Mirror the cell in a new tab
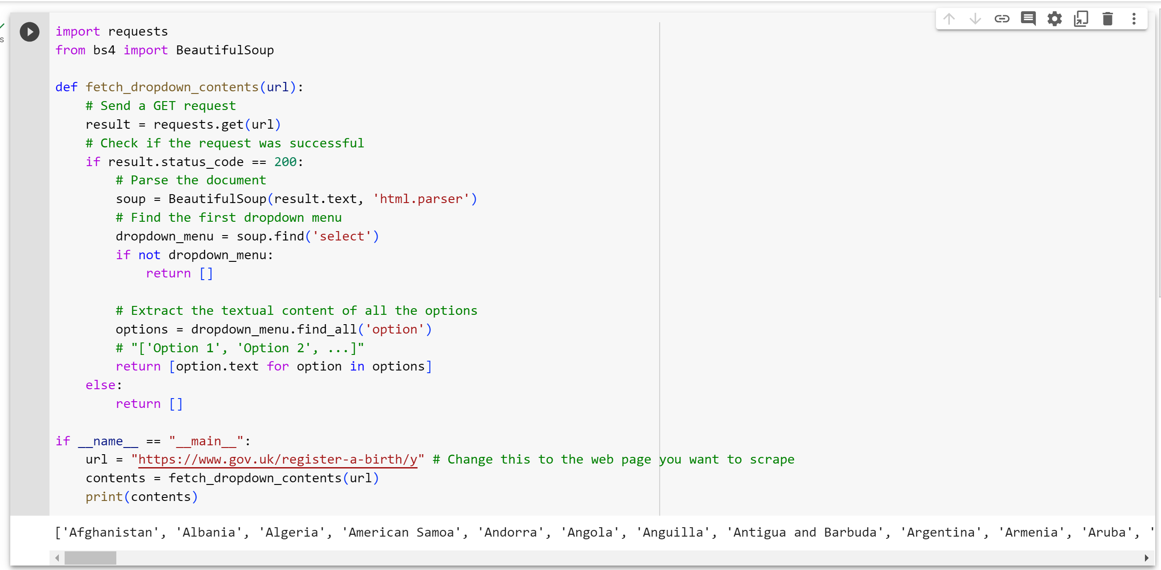Screen dimensions: 1161x570 click(1081, 19)
